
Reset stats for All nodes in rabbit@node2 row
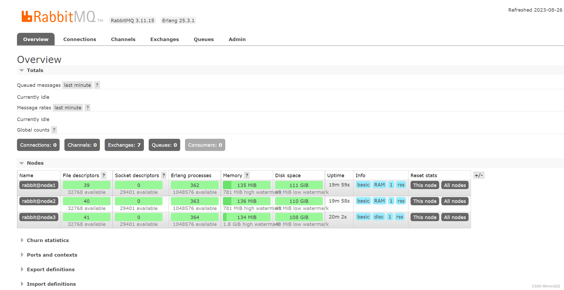pyautogui.click(x=455, y=201)
